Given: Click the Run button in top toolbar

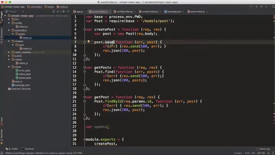Looking at the screenshot, I should tap(257, 7).
